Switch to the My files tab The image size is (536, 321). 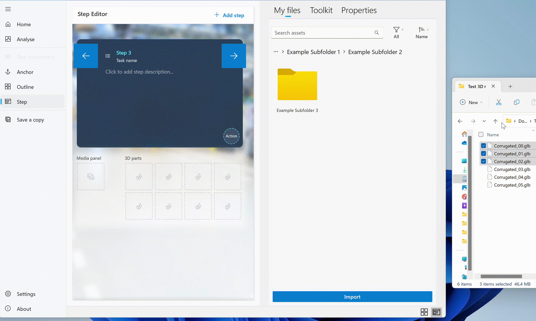(x=287, y=10)
